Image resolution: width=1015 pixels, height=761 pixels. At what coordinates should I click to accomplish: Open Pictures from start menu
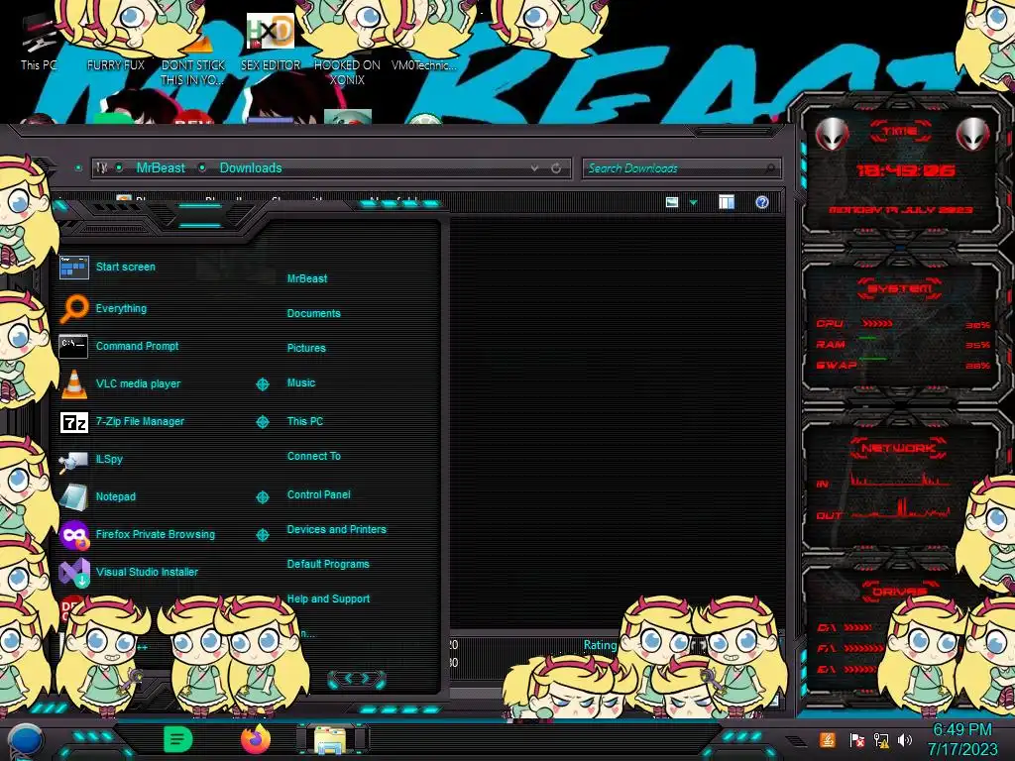tap(306, 348)
